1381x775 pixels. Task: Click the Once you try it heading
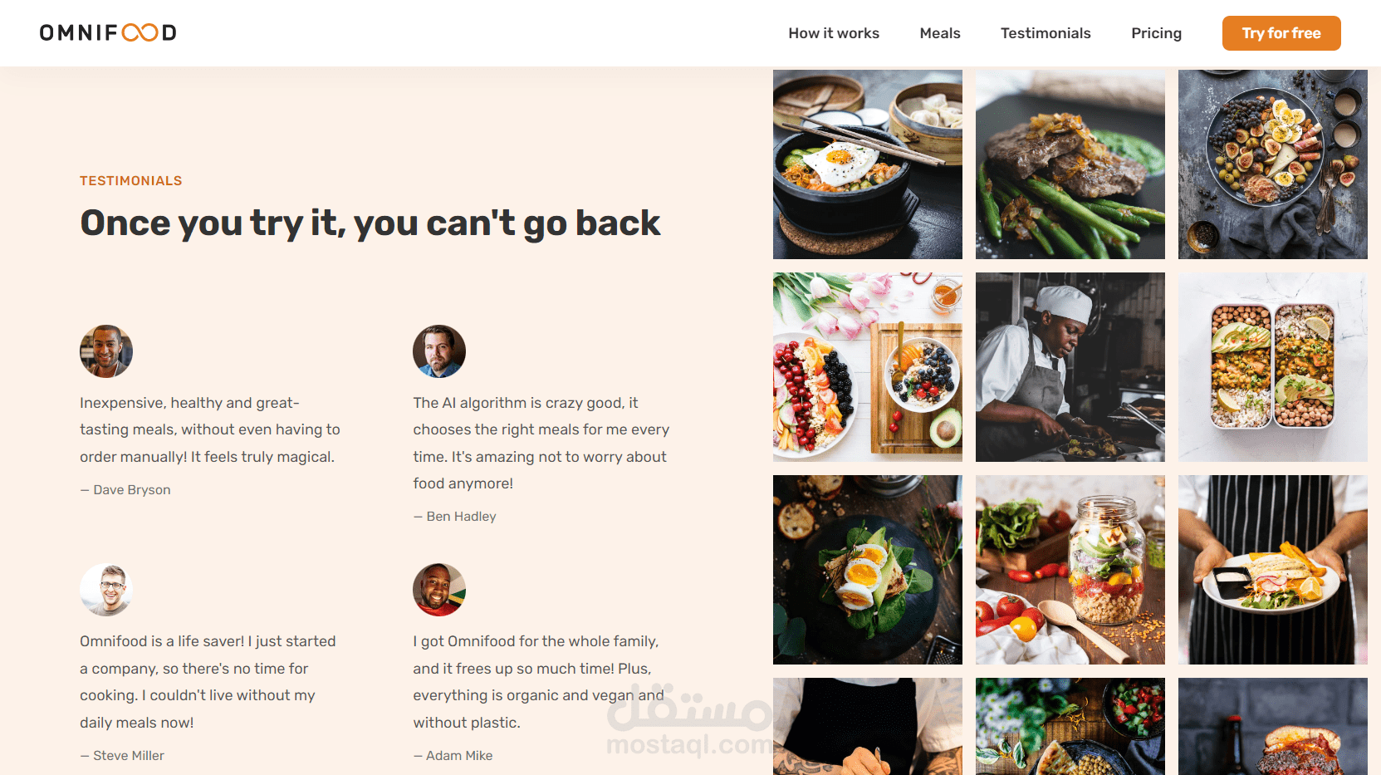370,223
